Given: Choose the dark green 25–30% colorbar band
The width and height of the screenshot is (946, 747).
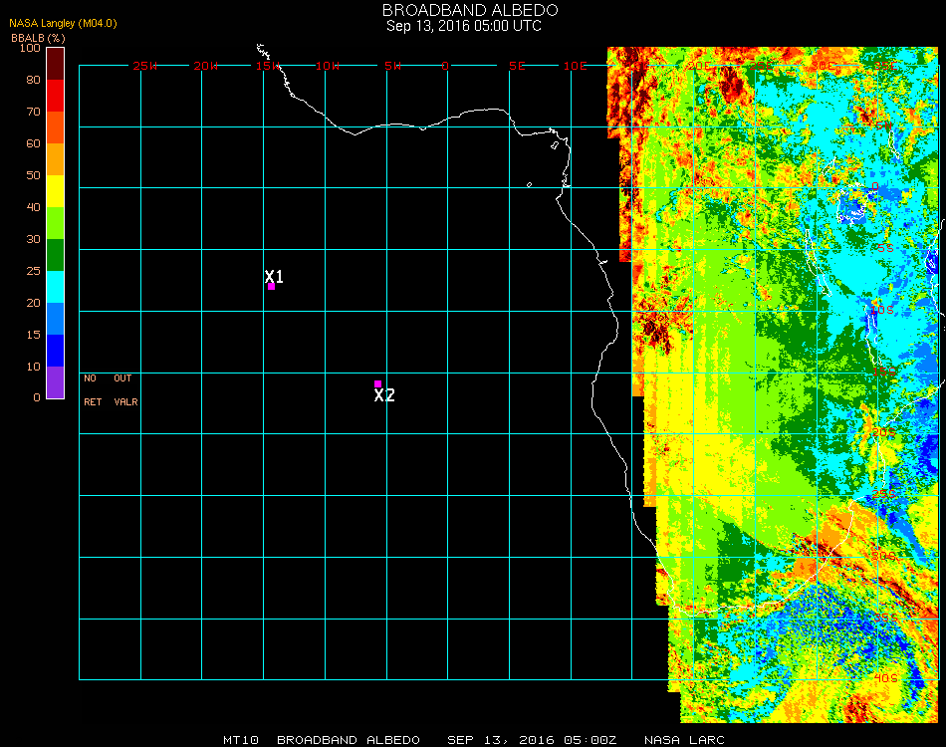Looking at the screenshot, I should [x=55, y=255].
